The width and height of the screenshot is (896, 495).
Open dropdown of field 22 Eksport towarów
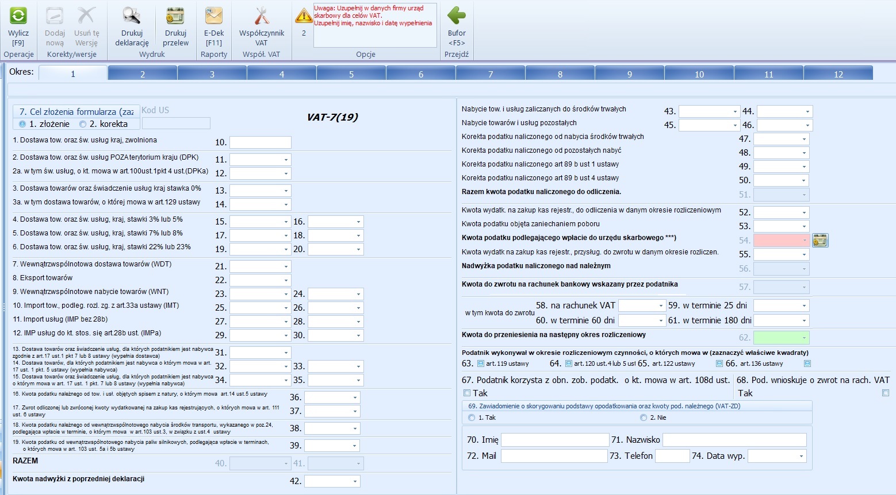pyautogui.click(x=286, y=280)
